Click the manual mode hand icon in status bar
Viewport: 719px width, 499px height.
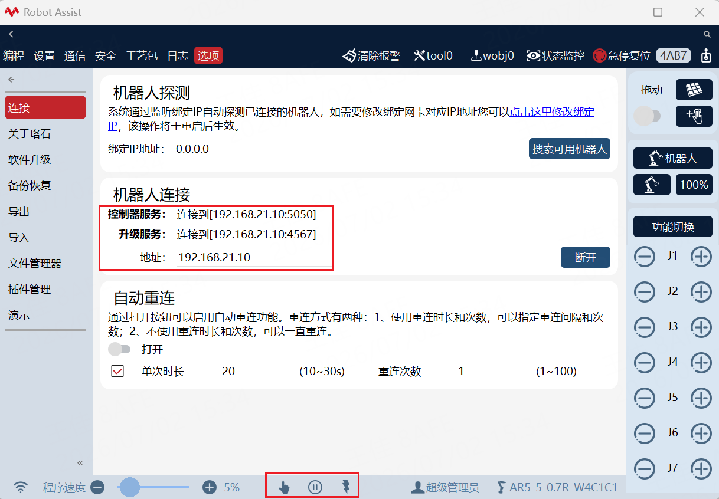coord(284,487)
